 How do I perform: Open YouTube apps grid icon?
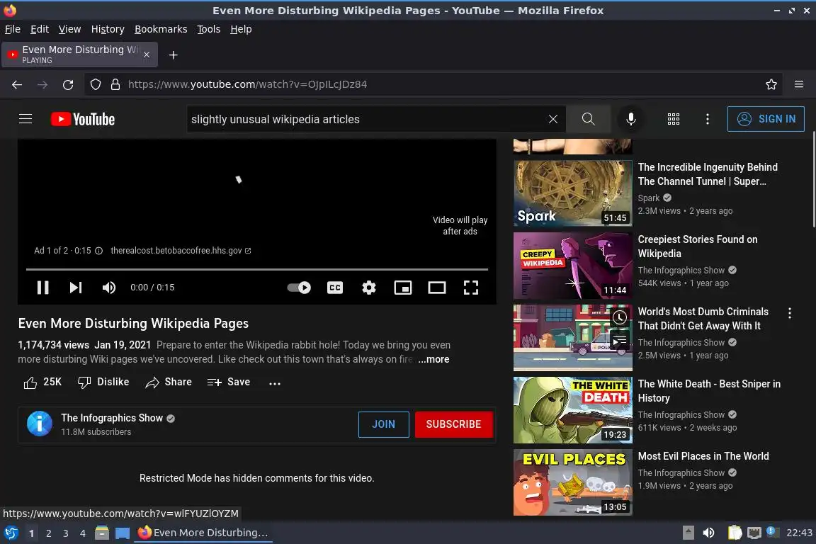[x=674, y=119]
